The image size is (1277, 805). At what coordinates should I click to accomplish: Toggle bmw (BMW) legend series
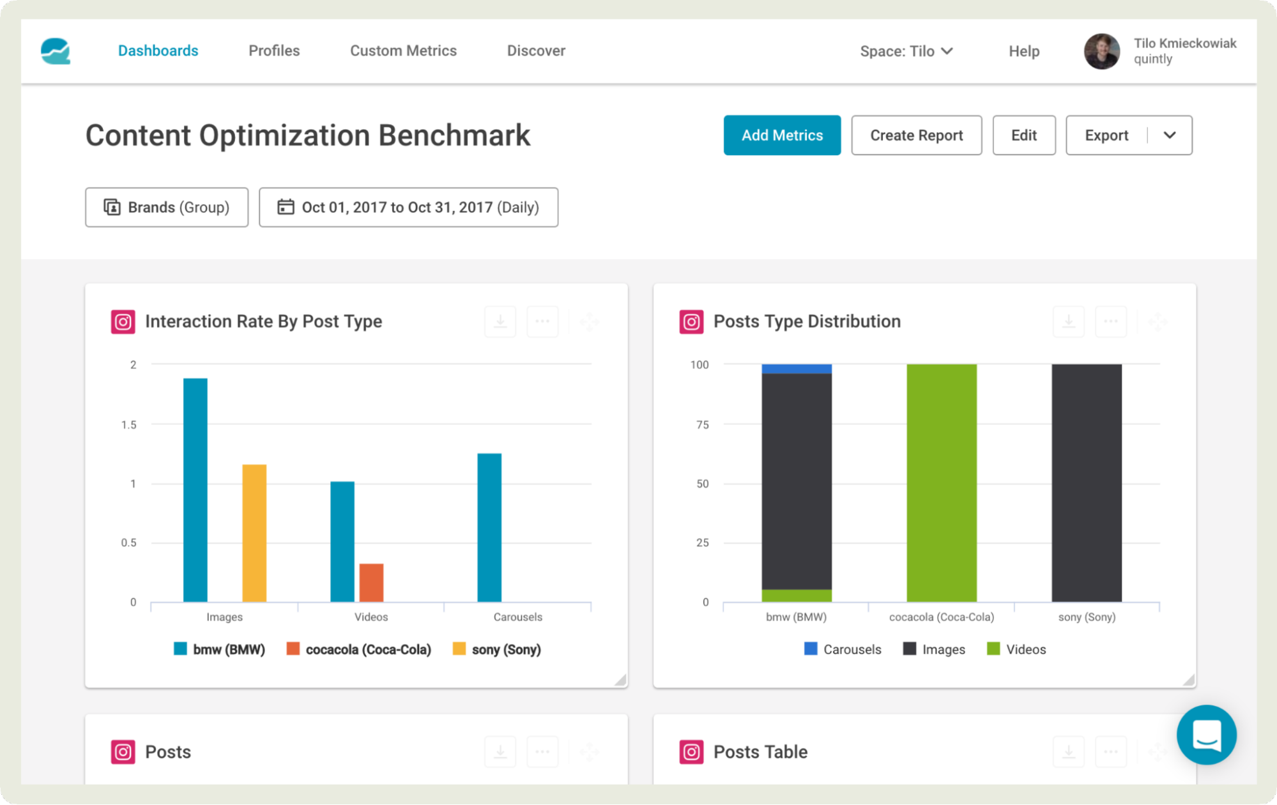coord(229,650)
